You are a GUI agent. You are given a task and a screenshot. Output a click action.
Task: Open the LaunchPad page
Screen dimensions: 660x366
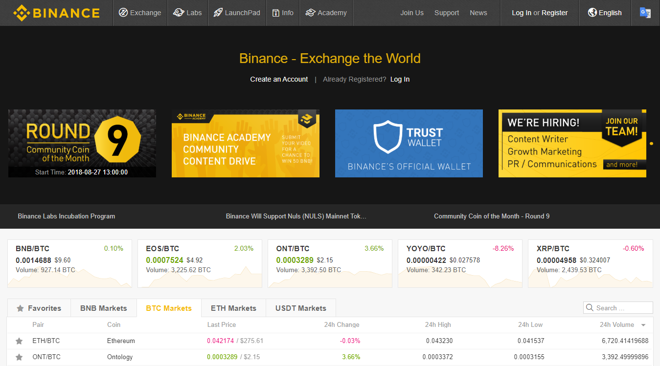[237, 13]
